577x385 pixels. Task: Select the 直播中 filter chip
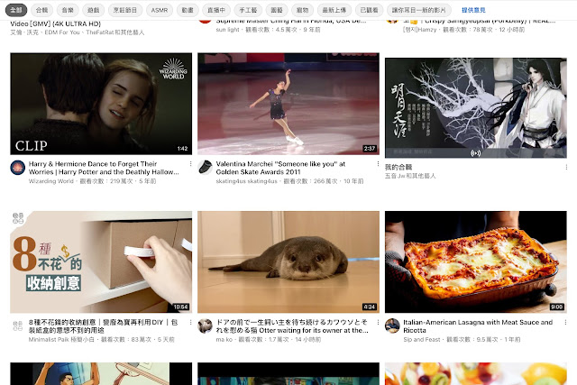216,10
